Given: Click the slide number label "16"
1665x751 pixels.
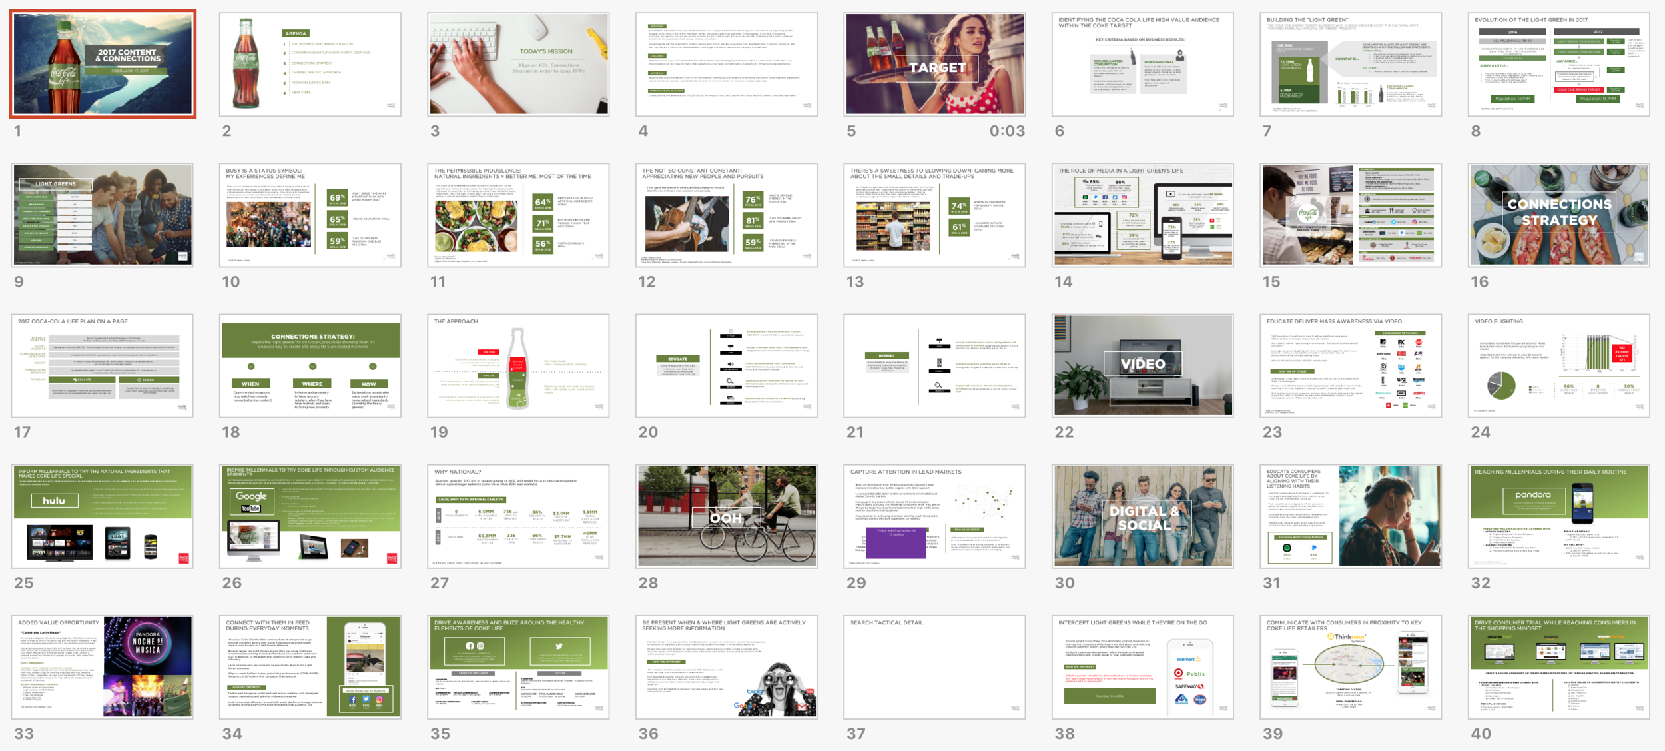Looking at the screenshot, I should coord(1479,281).
